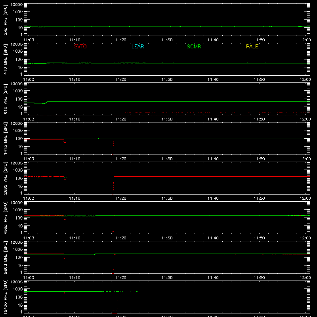Click 11:10 time label under 1415 MHz plot
The width and height of the screenshot is (317, 317).
(x=74, y=159)
